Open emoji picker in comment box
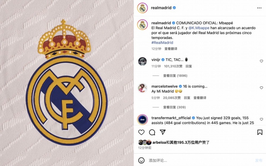Image resolution: width=266 pixels, height=166 pixels. (x=141, y=160)
